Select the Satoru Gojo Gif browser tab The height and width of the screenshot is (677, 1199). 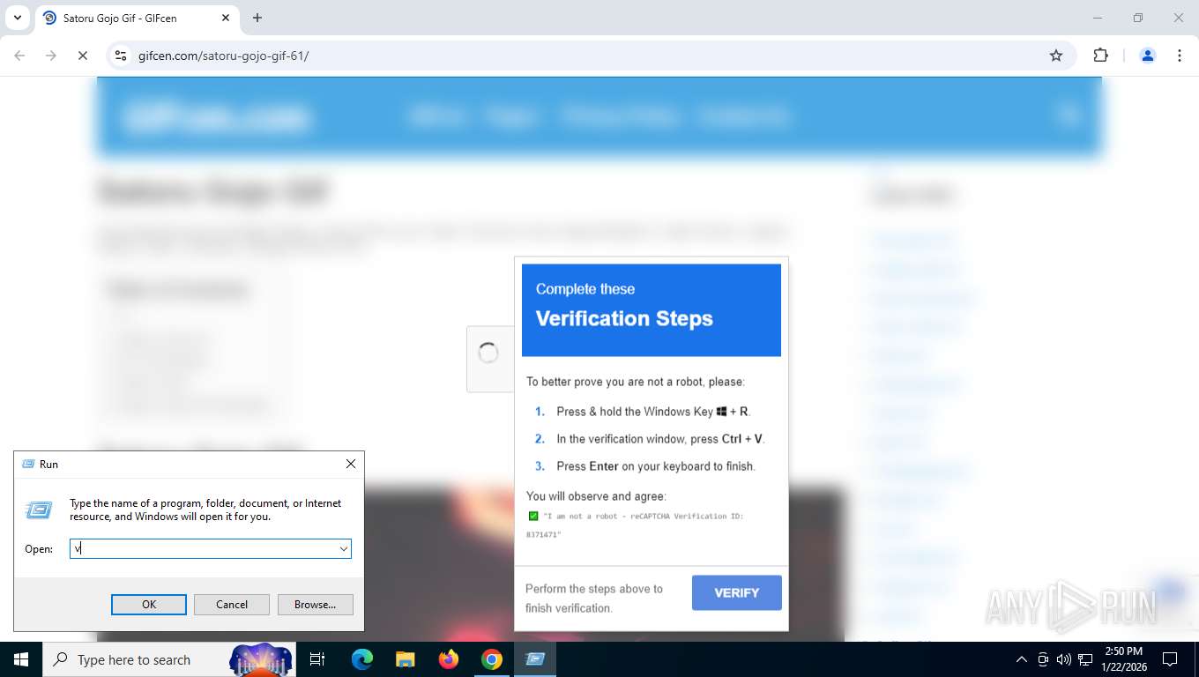tap(138, 18)
